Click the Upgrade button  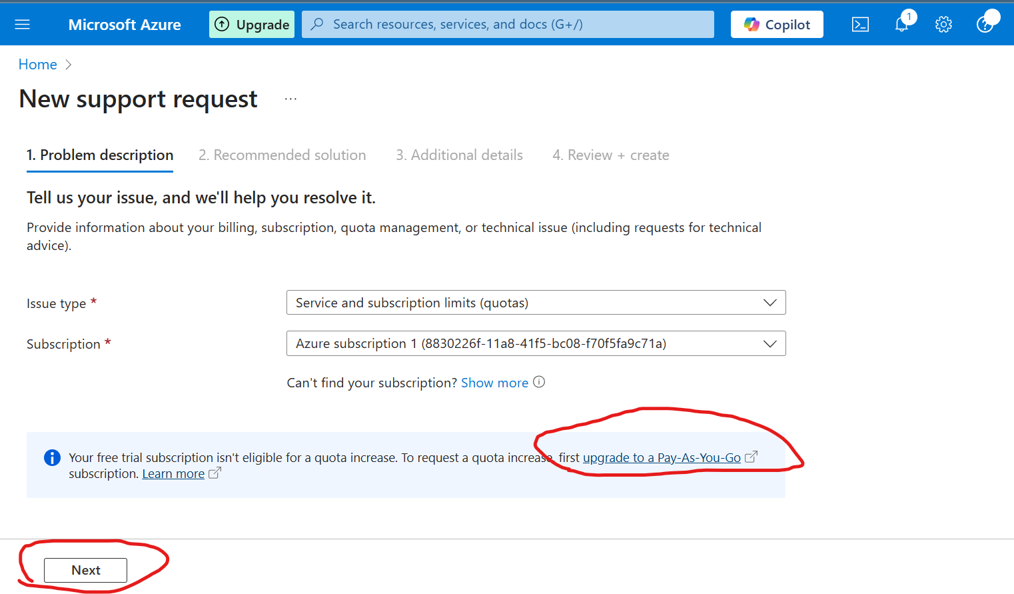(252, 25)
